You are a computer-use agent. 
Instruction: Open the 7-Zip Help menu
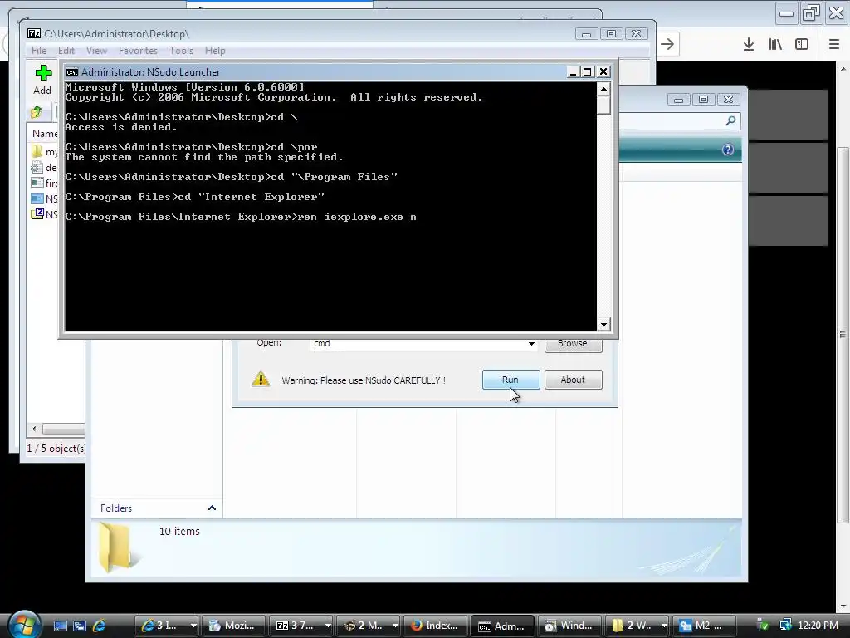215,51
